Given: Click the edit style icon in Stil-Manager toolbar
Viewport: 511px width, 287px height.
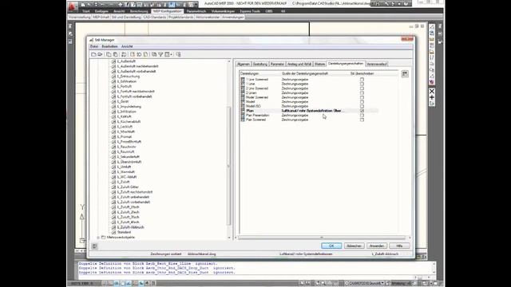Looking at the screenshot, I should click(124, 55).
